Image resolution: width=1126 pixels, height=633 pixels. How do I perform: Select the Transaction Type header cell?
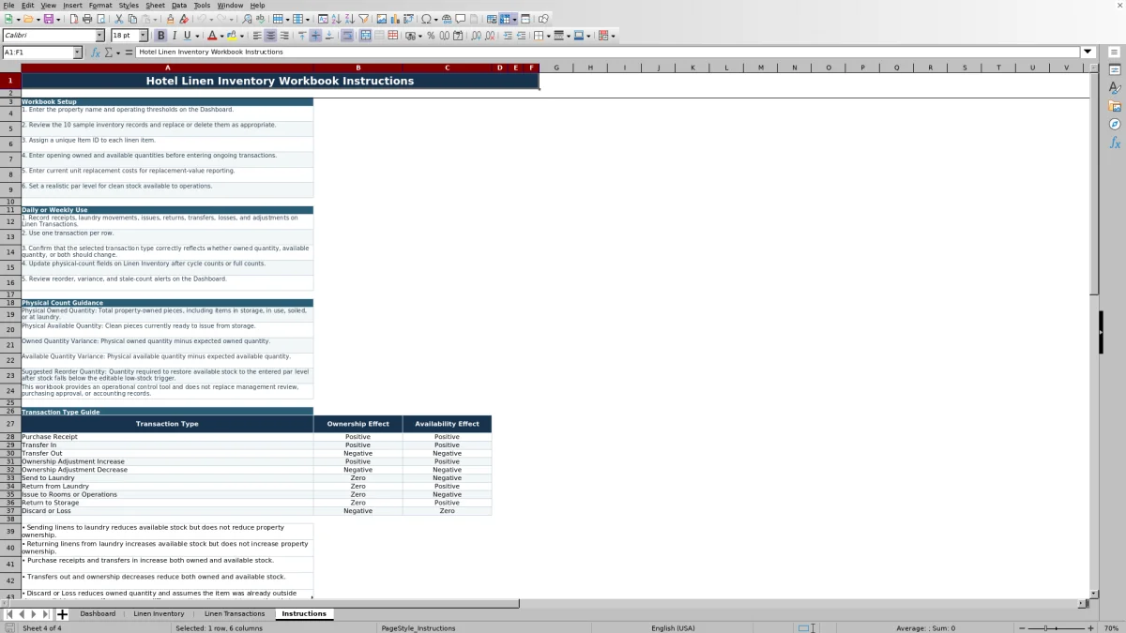[x=167, y=424]
